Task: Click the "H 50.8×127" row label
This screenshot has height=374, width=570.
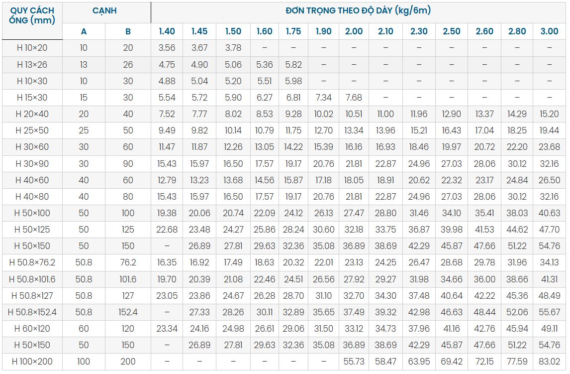Action: pos(32,296)
